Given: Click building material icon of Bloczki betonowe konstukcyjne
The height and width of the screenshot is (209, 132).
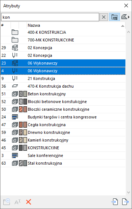Looking at the screenshot, I should click(15, 102).
